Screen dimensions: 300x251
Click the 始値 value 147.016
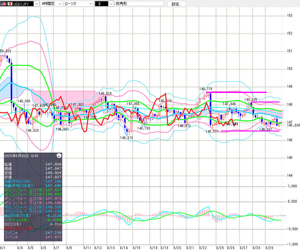pyautogui.click(x=54, y=164)
